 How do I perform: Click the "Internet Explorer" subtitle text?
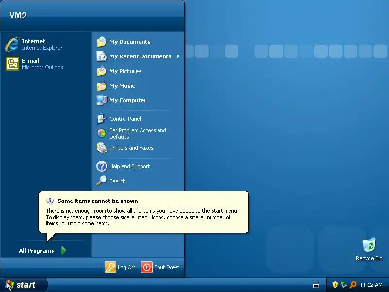42,48
